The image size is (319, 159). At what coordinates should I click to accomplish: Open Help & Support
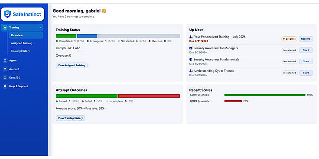(x=19, y=86)
